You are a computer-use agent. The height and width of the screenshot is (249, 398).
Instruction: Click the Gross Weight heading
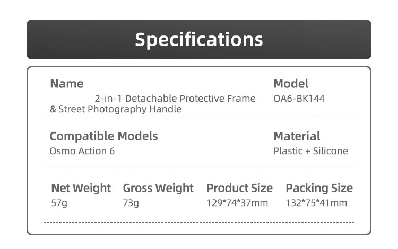point(158,189)
